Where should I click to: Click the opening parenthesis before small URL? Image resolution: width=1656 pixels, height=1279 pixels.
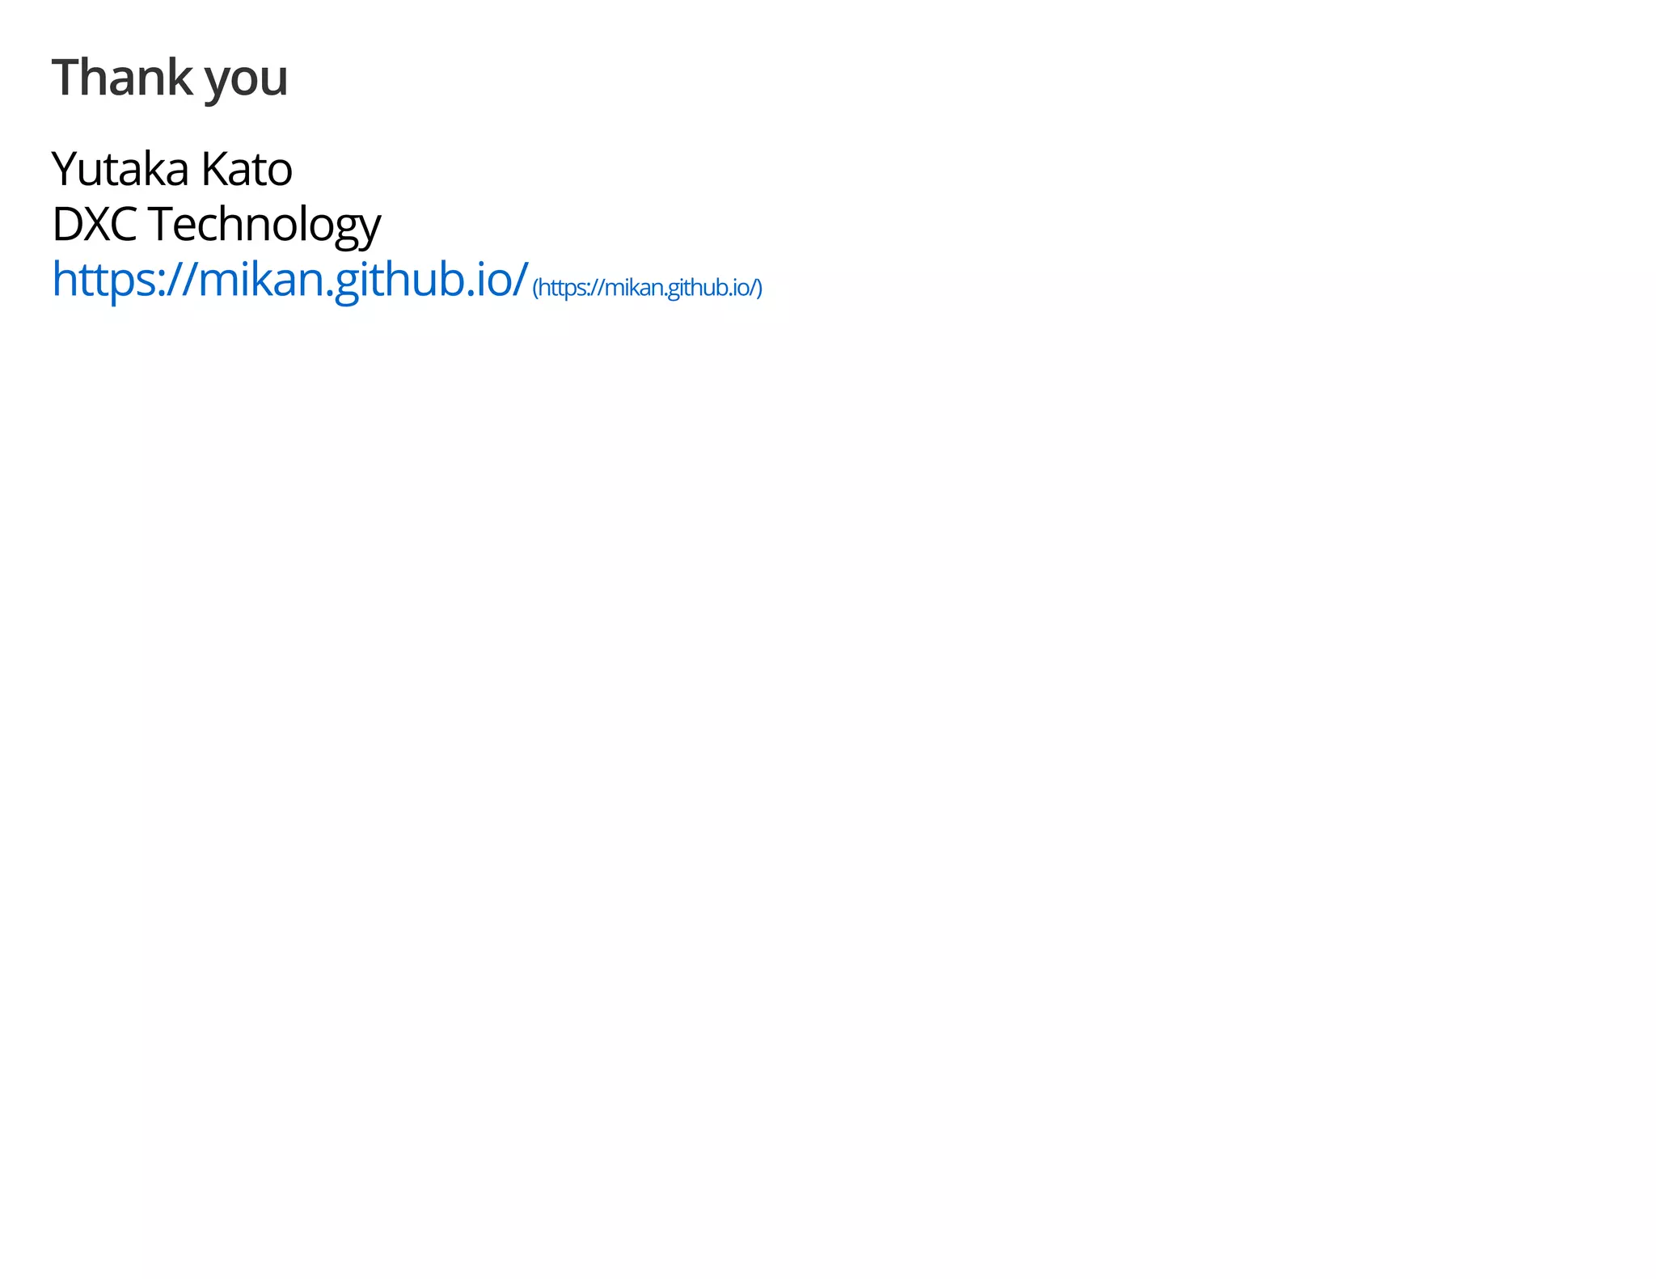[534, 289]
